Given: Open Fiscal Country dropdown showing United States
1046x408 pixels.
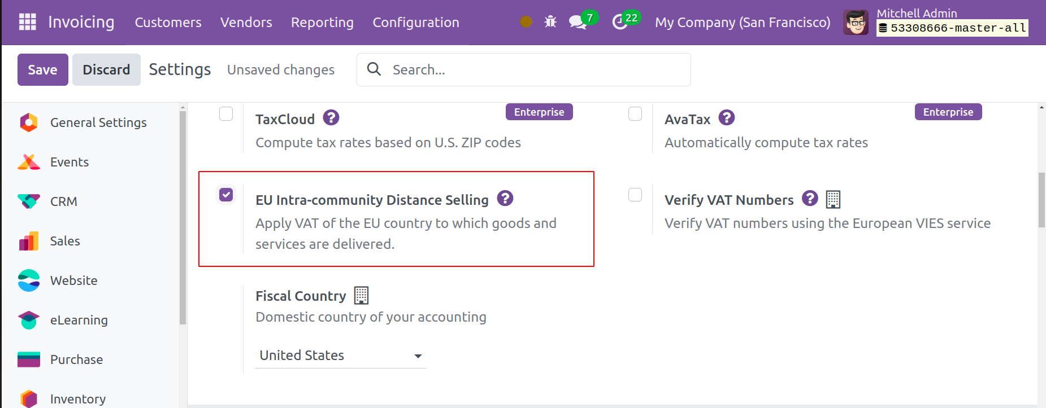Looking at the screenshot, I should tap(341, 356).
